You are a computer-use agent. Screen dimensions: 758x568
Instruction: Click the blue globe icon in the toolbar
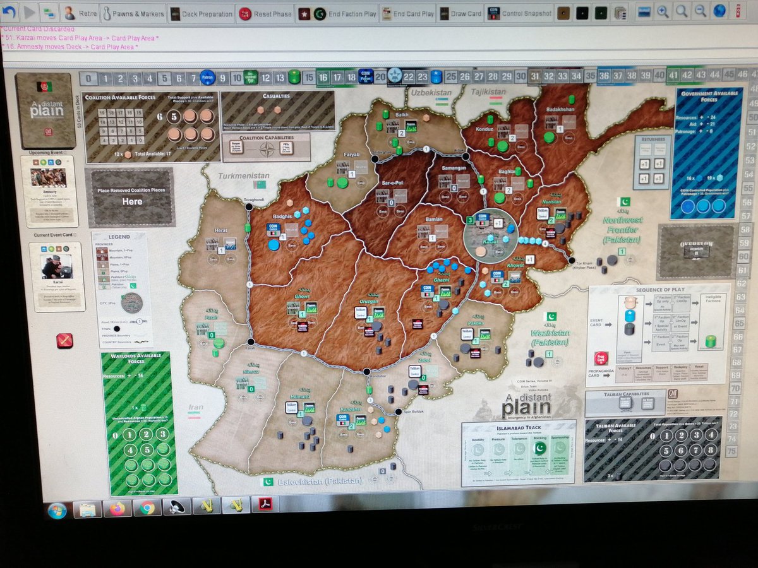(719, 10)
